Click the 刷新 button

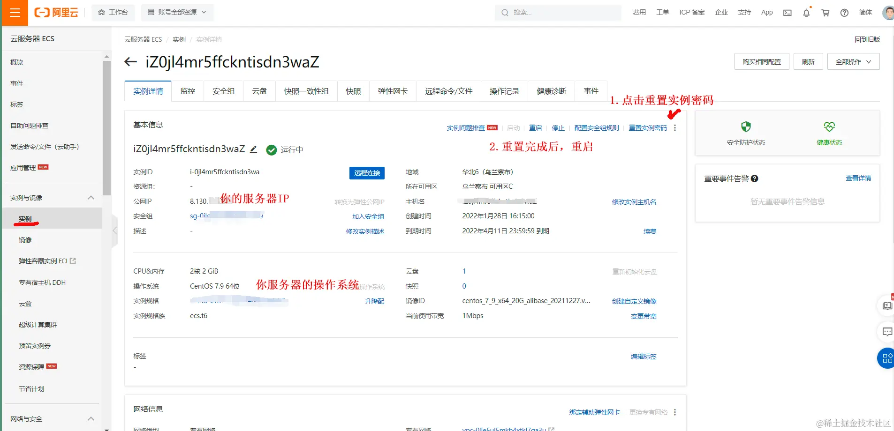click(x=808, y=62)
